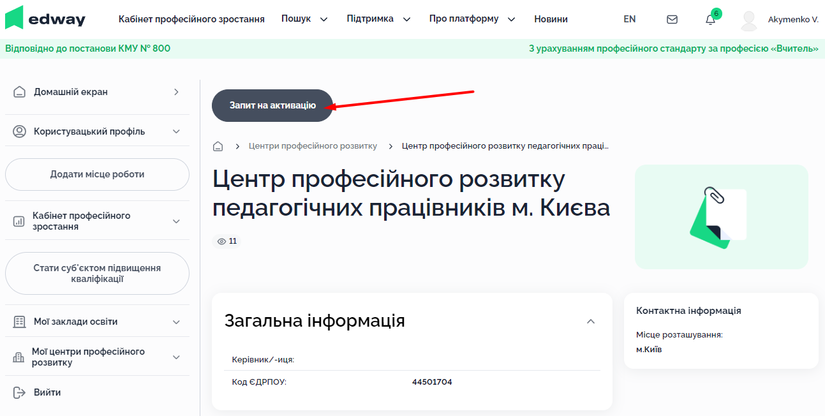This screenshot has height=416, width=825.
Task: Open the Про платформу dropdown
Action: click(x=472, y=19)
